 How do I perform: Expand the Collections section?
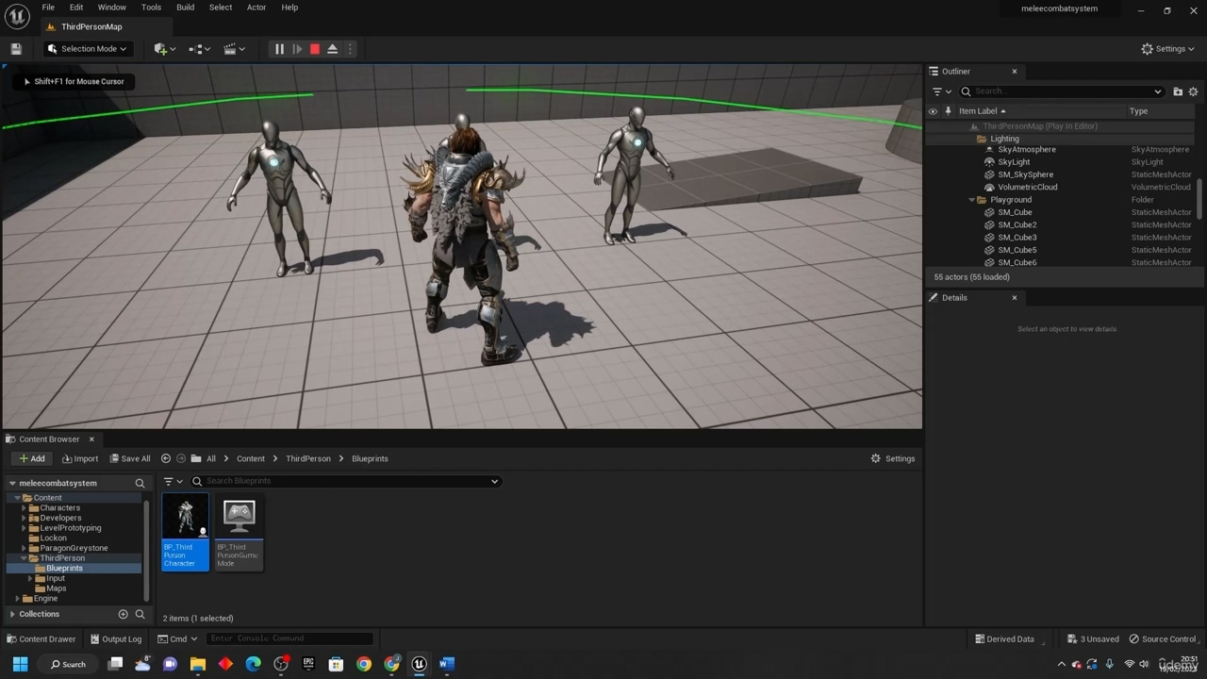pyautogui.click(x=12, y=614)
